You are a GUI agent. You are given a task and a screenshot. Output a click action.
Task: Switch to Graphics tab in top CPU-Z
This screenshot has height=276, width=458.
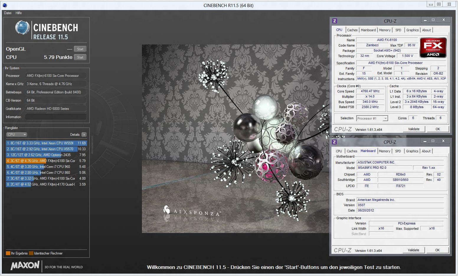412,30
